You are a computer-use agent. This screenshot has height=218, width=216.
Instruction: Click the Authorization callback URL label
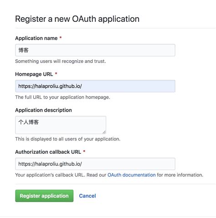pyautogui.click(x=48, y=152)
